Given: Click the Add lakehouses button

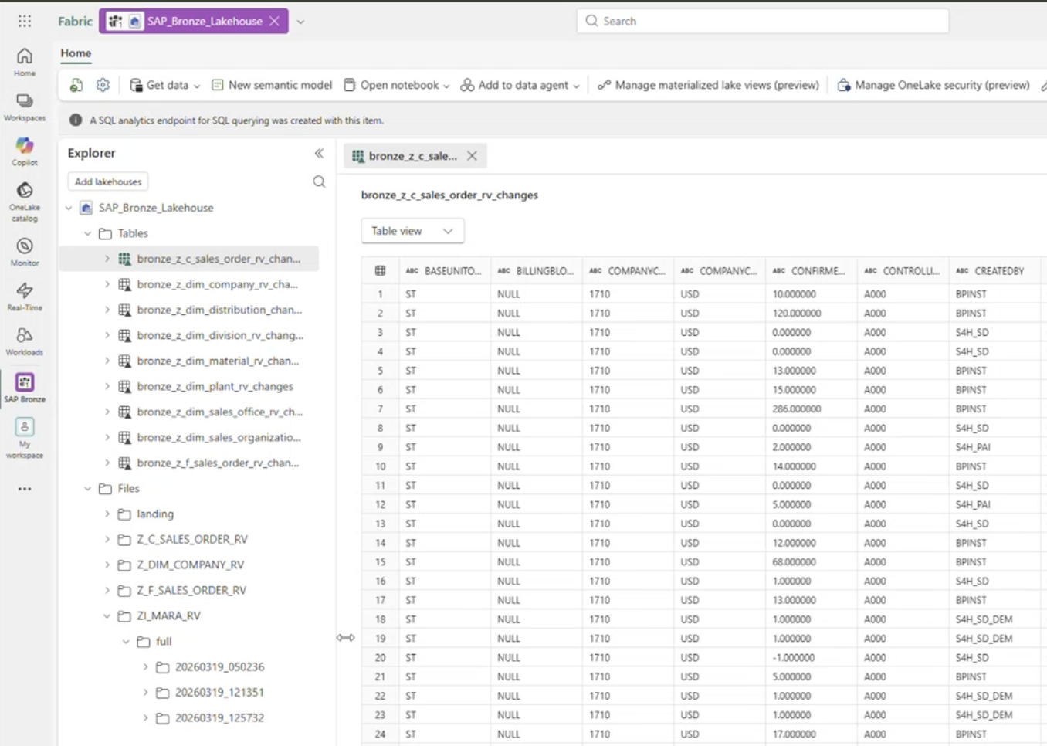Looking at the screenshot, I should (108, 181).
